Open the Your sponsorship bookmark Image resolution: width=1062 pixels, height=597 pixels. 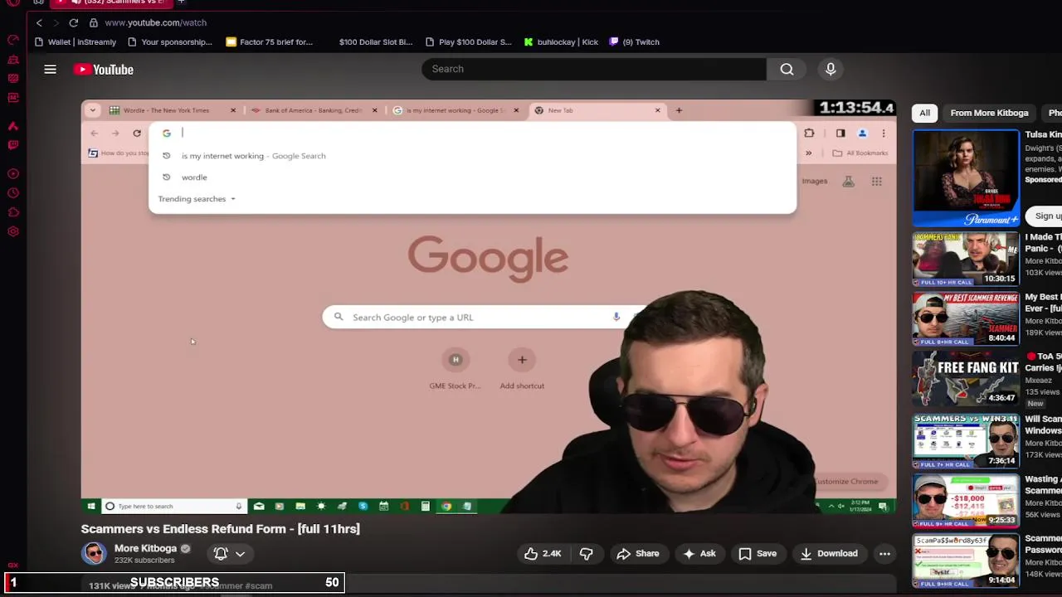click(170, 42)
